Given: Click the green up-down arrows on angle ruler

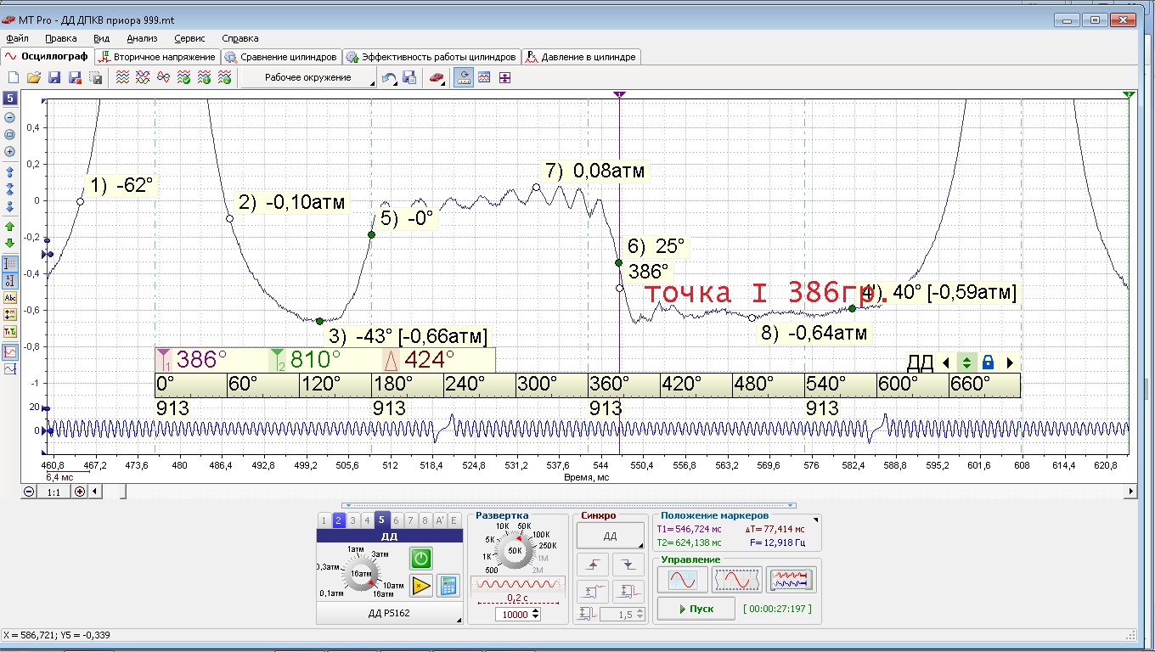Looking at the screenshot, I should 966,363.
